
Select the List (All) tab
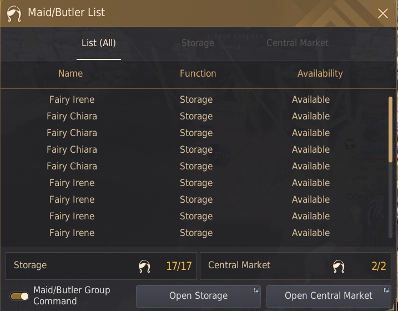(x=99, y=43)
